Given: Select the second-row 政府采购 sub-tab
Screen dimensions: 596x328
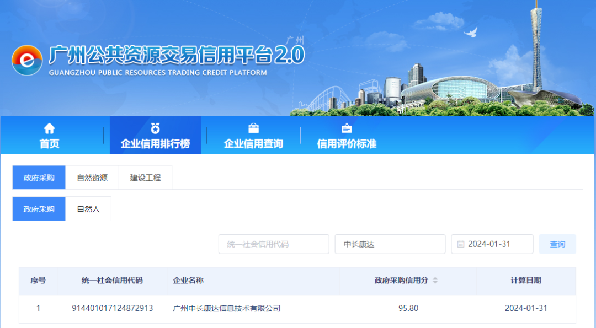Looking at the screenshot, I should pos(39,209).
